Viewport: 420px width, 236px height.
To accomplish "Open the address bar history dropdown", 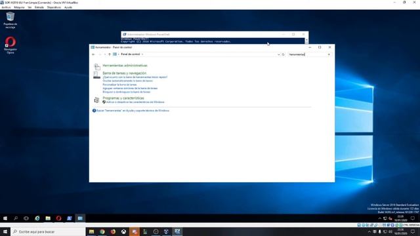I will (278, 54).
